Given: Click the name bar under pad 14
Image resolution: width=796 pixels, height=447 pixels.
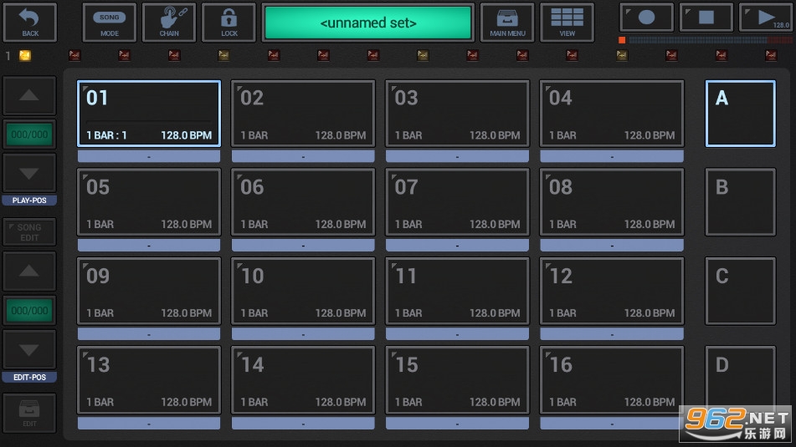Looking at the screenshot, I should tap(303, 423).
